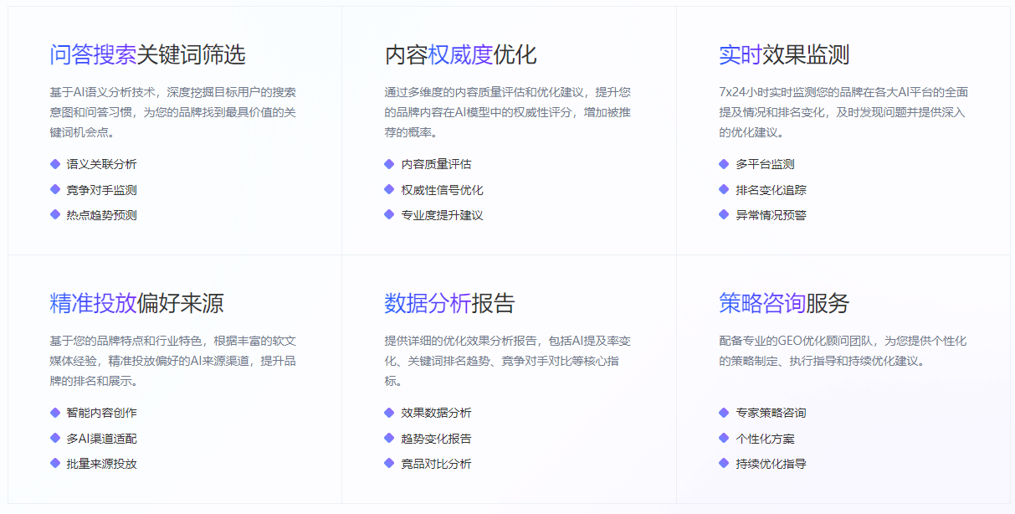The height and width of the screenshot is (514, 1015).
Task: Select the diamond bullet before 内容质量评估
Action: point(389,164)
